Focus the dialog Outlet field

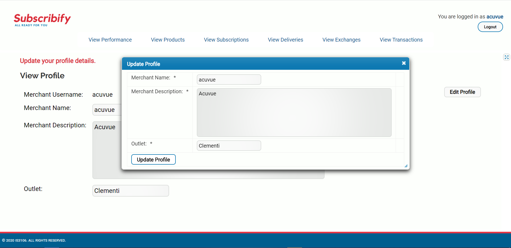pos(229,146)
